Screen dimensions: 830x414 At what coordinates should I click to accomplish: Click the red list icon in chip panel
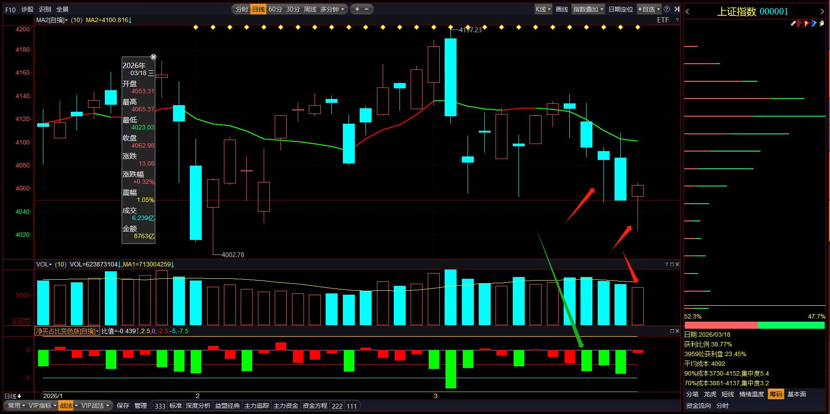coord(800,23)
